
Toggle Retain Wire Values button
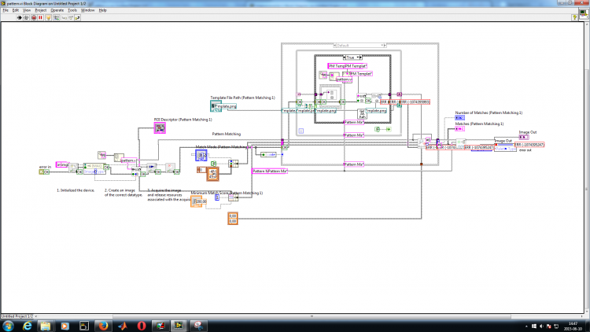pos(56,17)
